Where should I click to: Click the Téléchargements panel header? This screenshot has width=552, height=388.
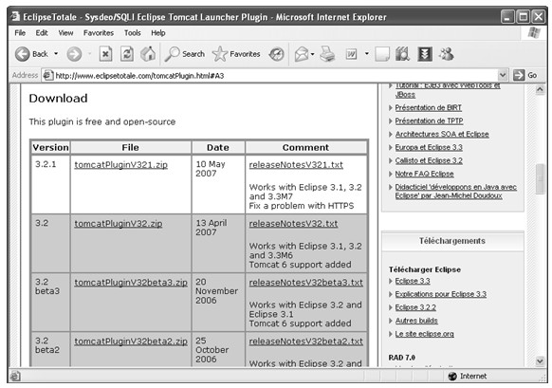pyautogui.click(x=452, y=241)
